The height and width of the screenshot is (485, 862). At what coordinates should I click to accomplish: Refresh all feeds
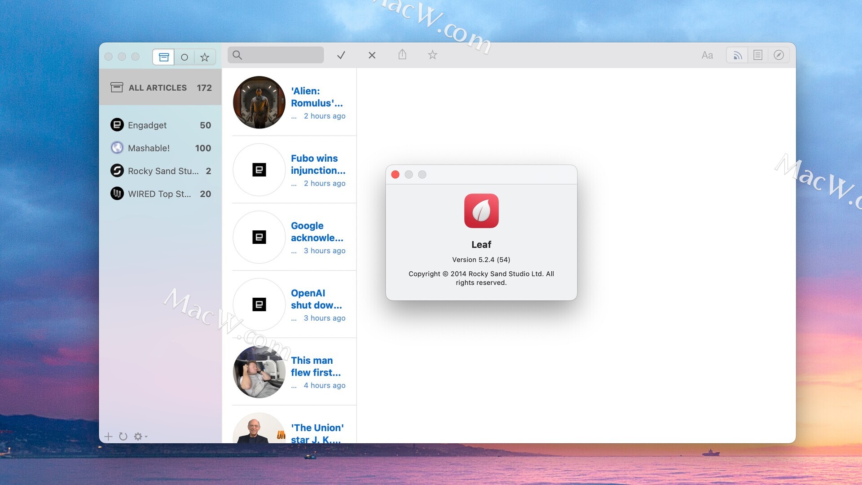tap(123, 436)
